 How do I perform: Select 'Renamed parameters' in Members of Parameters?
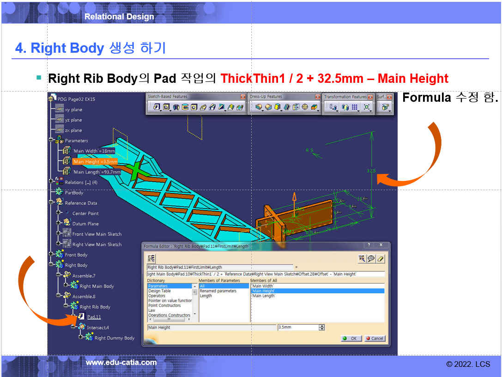(x=218, y=291)
